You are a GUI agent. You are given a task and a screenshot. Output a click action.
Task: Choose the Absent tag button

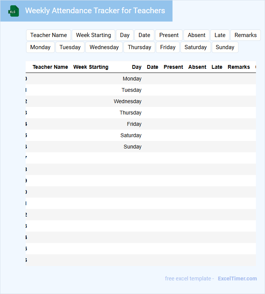196,35
